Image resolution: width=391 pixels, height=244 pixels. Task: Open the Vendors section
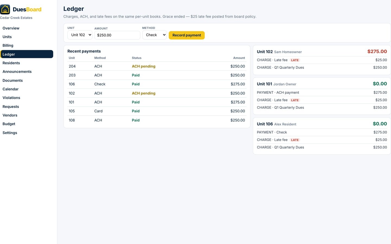click(27, 115)
